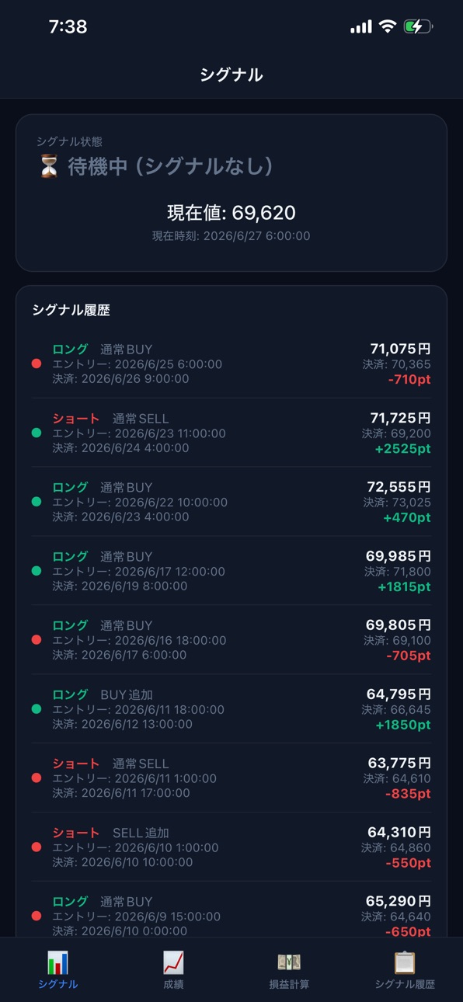The width and height of the screenshot is (463, 1002).
Task: Open the ロング trade entered 2026/6/22 10:00
Action: pos(231,502)
